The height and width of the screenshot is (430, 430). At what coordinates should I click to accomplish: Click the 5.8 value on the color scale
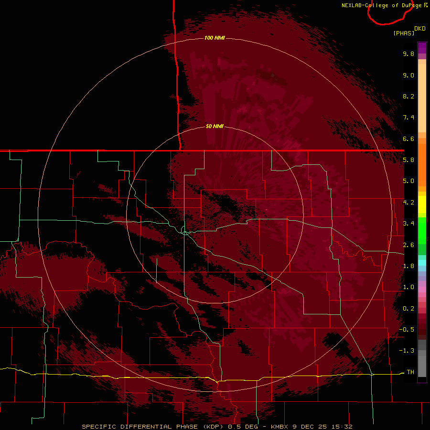[408, 160]
